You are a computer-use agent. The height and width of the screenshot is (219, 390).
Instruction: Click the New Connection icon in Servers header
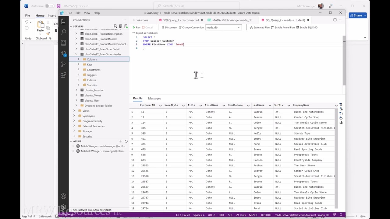115,26
